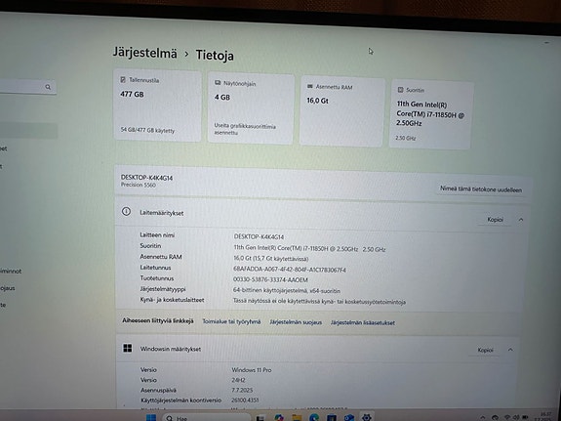
Task: Select the Asennettu RAM tile
Action: [342, 111]
